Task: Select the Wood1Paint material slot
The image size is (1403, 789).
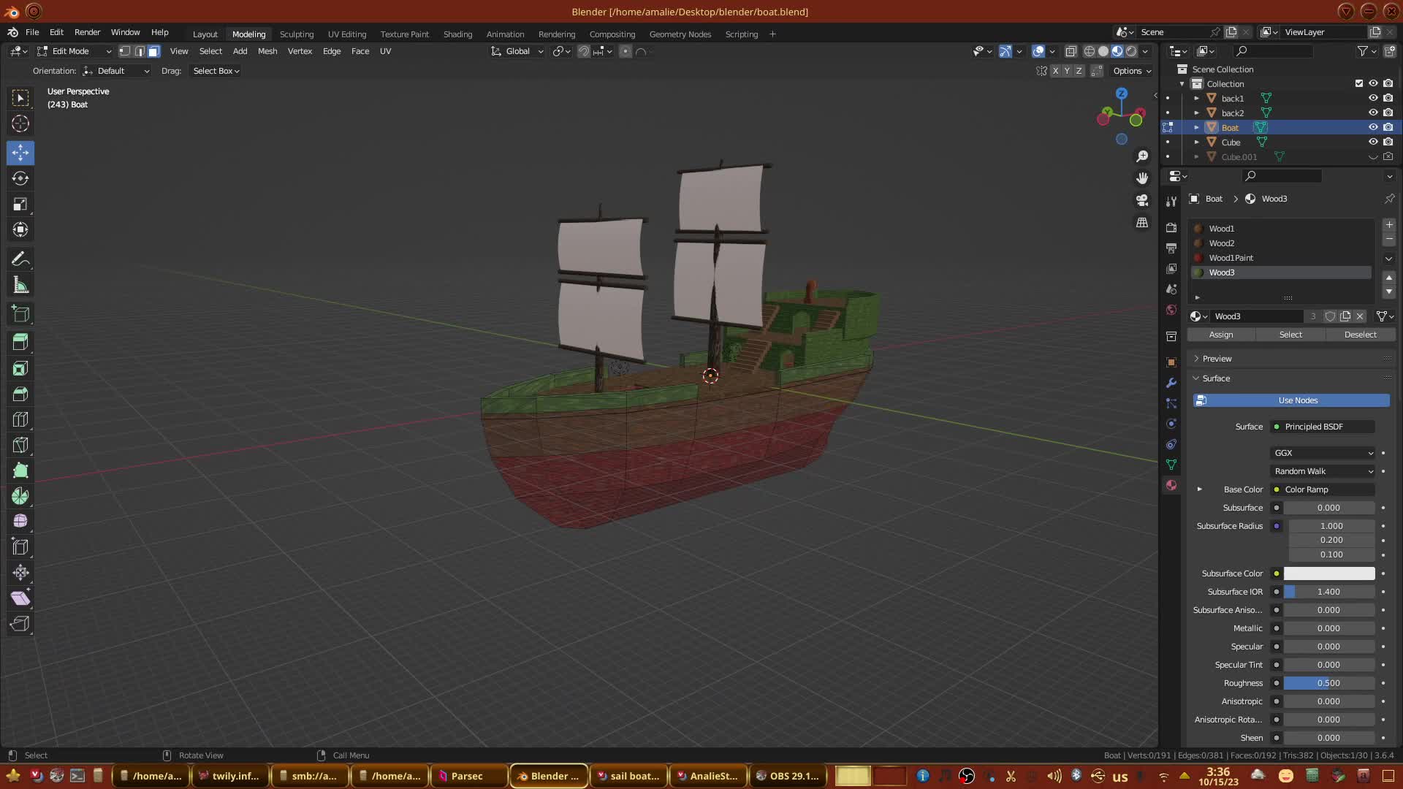Action: coord(1231,258)
